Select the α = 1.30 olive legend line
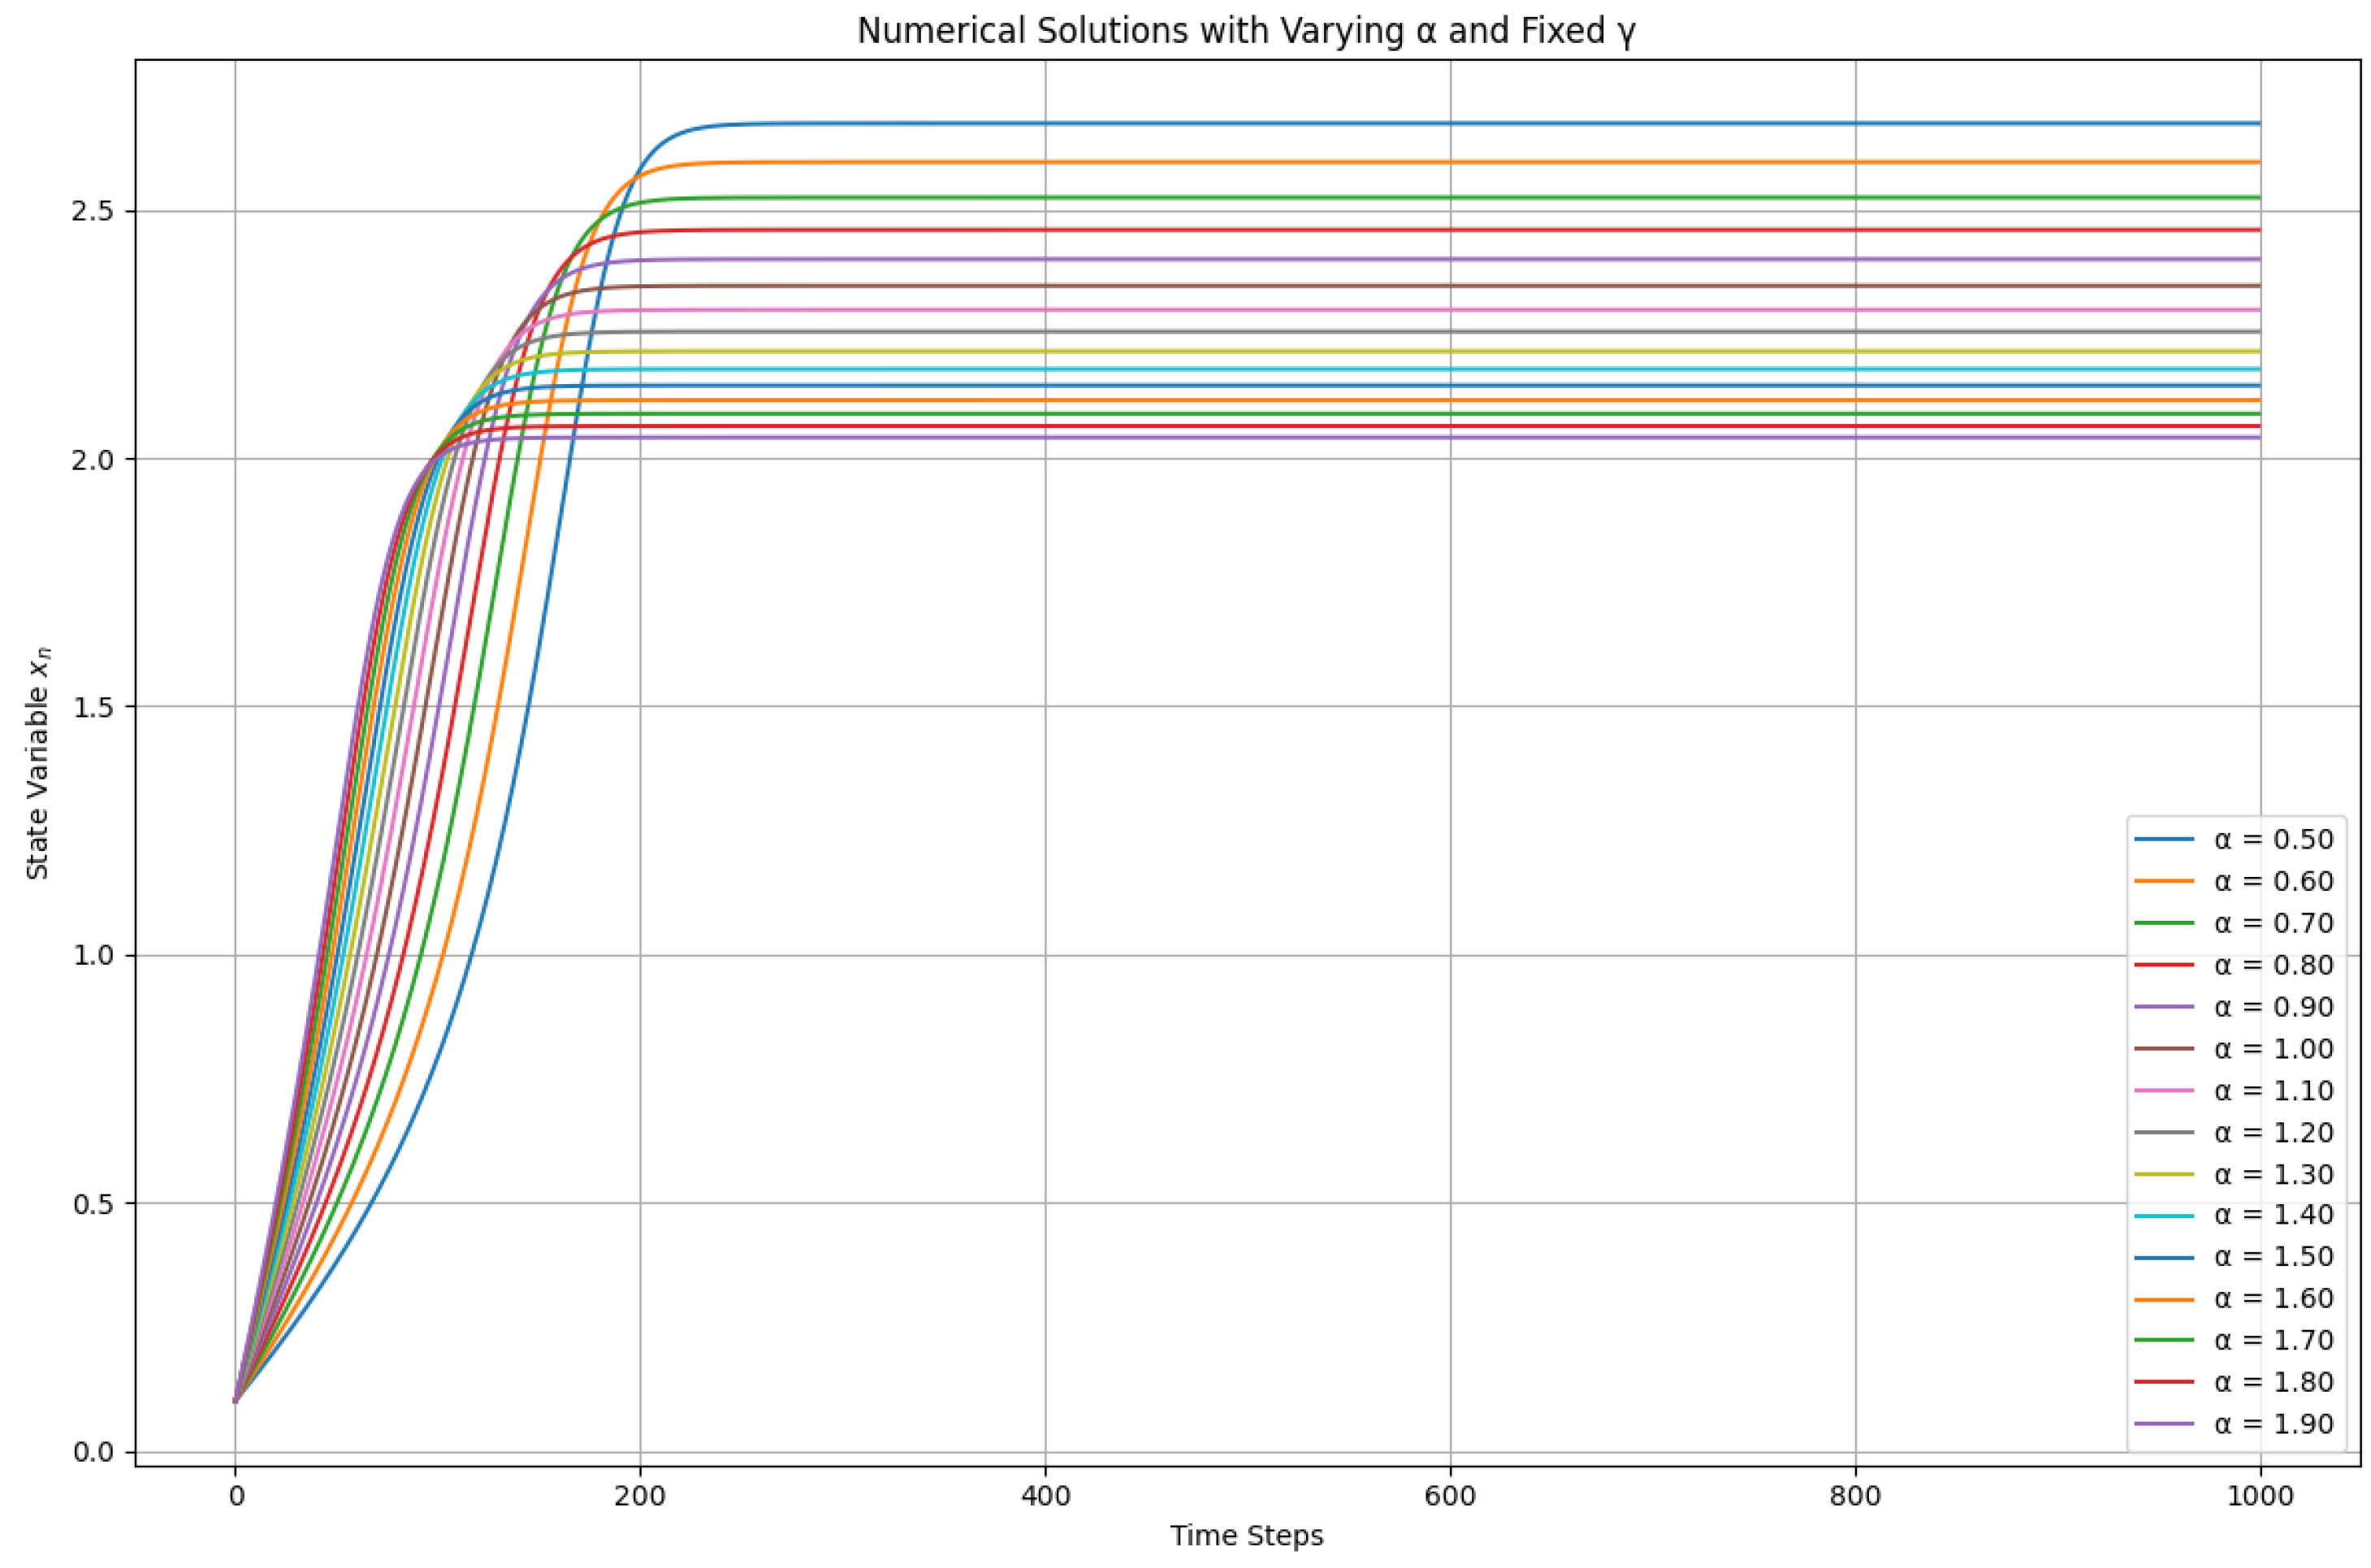 coord(2163,1174)
